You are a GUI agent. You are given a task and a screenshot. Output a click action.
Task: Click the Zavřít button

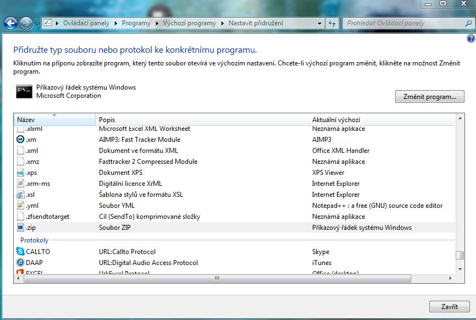[449, 307]
